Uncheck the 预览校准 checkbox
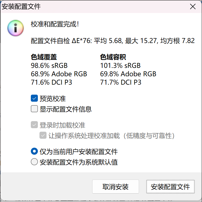 coord(34,98)
